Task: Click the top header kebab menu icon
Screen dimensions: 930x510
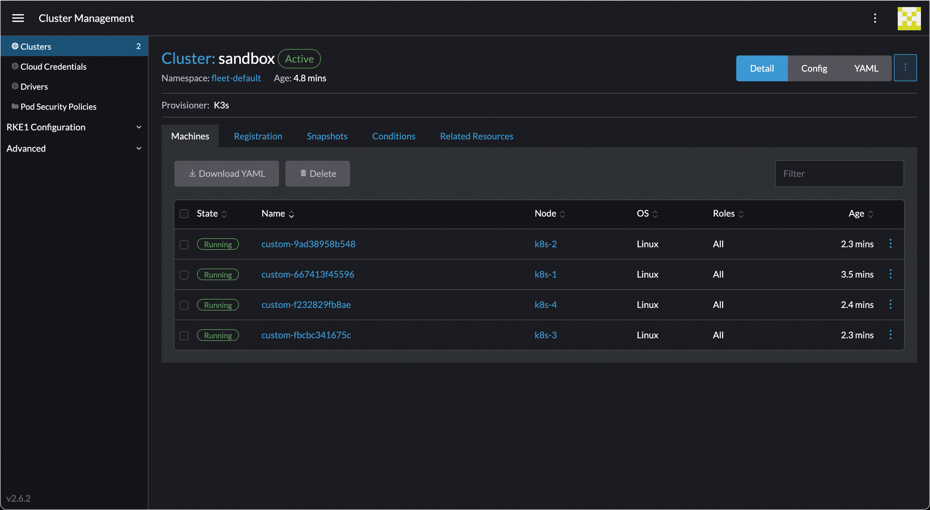Action: pyautogui.click(x=875, y=18)
